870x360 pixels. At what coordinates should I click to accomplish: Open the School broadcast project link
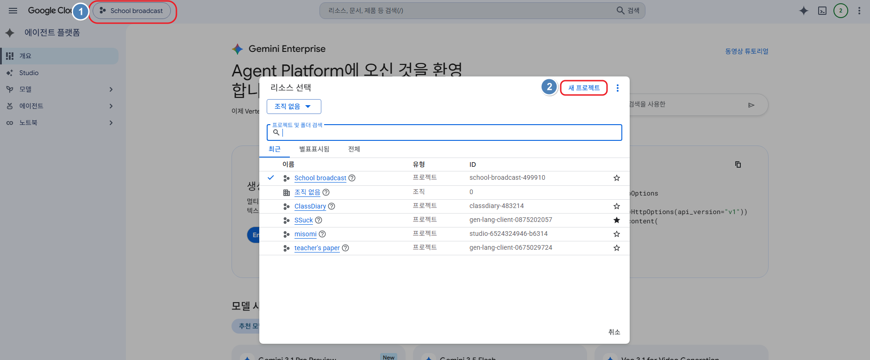[320, 178]
